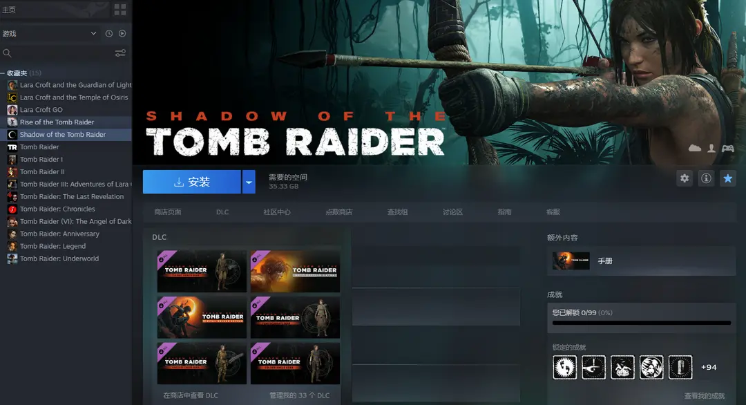Click 管理我的 33 个 DLC link
Screen dimensions: 746x405
tap(299, 395)
